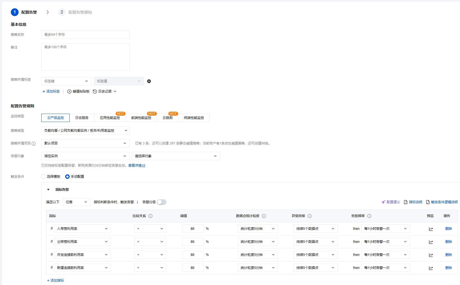This screenshot has width=460, height=285.
Task: Delete the 入带宽利用率 rule row
Action: [x=449, y=229]
